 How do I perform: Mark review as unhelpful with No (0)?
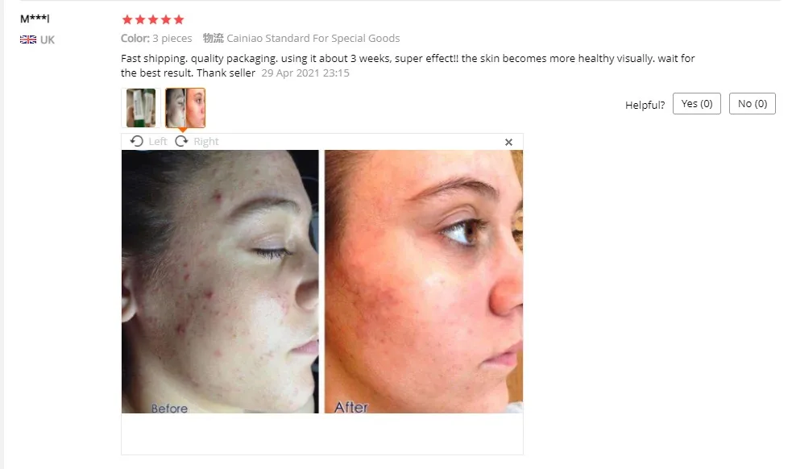point(752,104)
